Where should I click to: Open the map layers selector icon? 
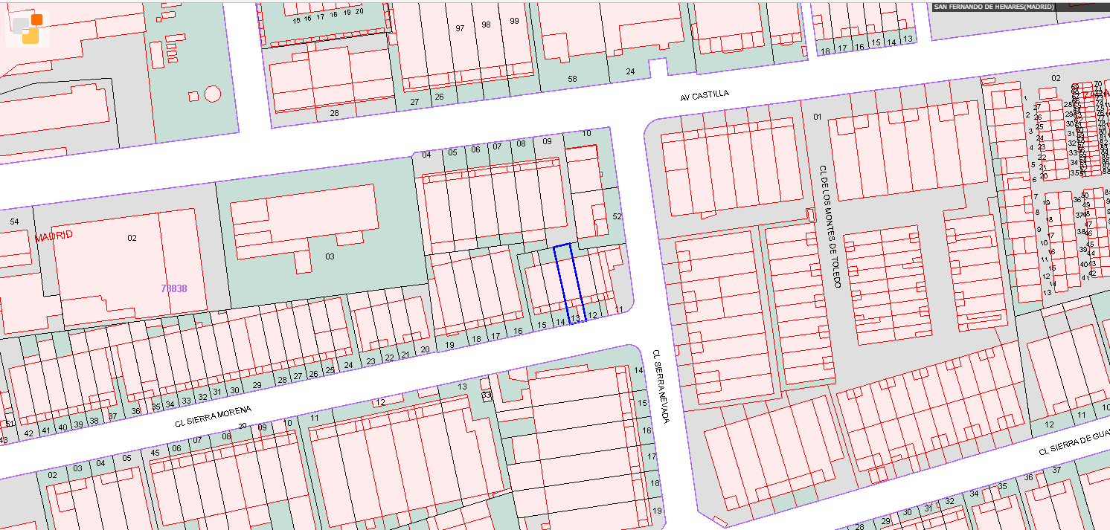point(28,28)
